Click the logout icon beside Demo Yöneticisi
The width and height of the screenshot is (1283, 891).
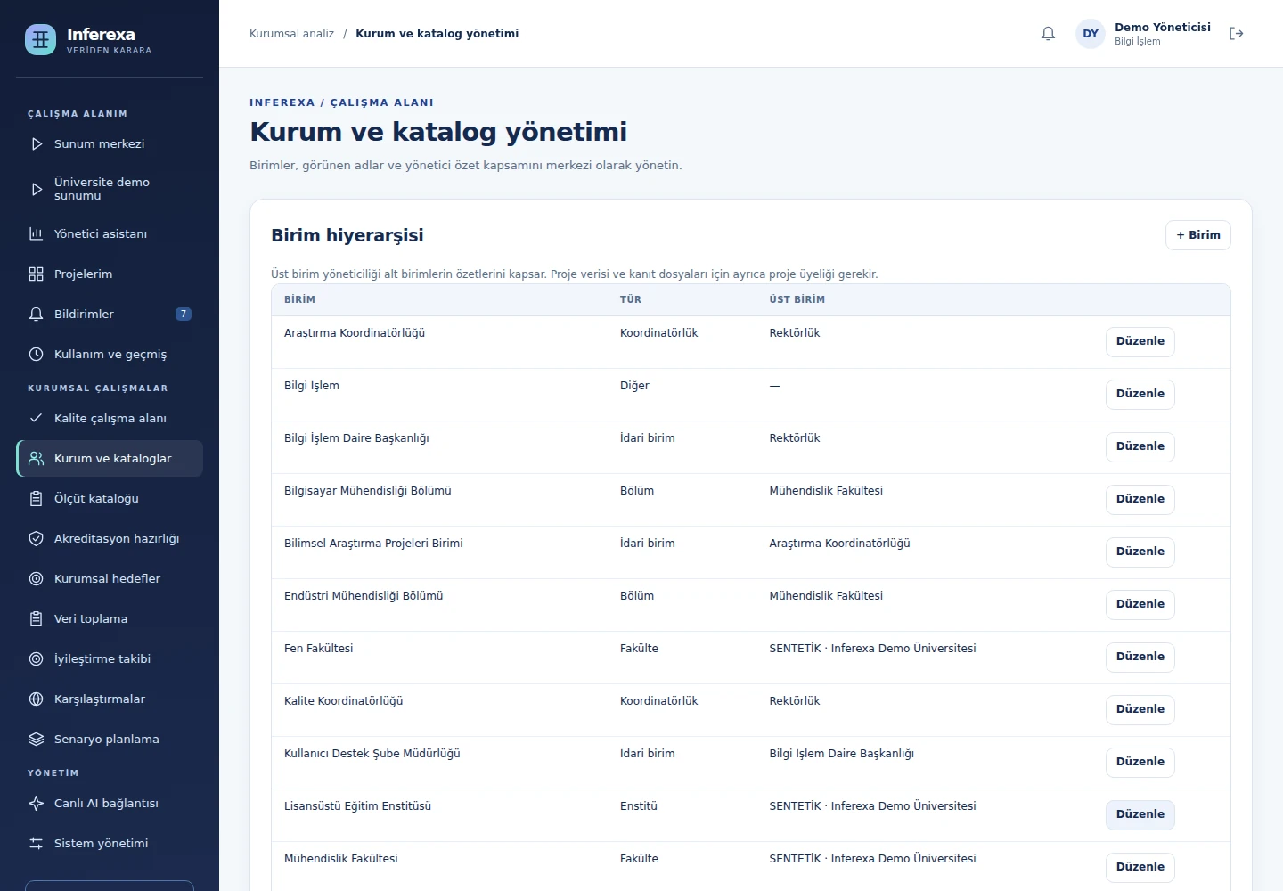tap(1236, 34)
